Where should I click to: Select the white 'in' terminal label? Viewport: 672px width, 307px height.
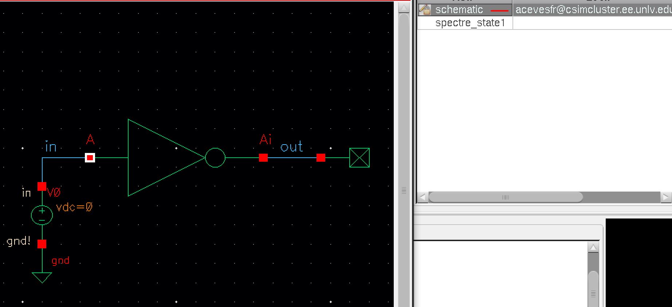[27, 193]
